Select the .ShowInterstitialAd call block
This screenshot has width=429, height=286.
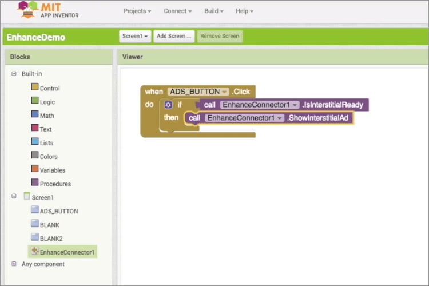[269, 118]
